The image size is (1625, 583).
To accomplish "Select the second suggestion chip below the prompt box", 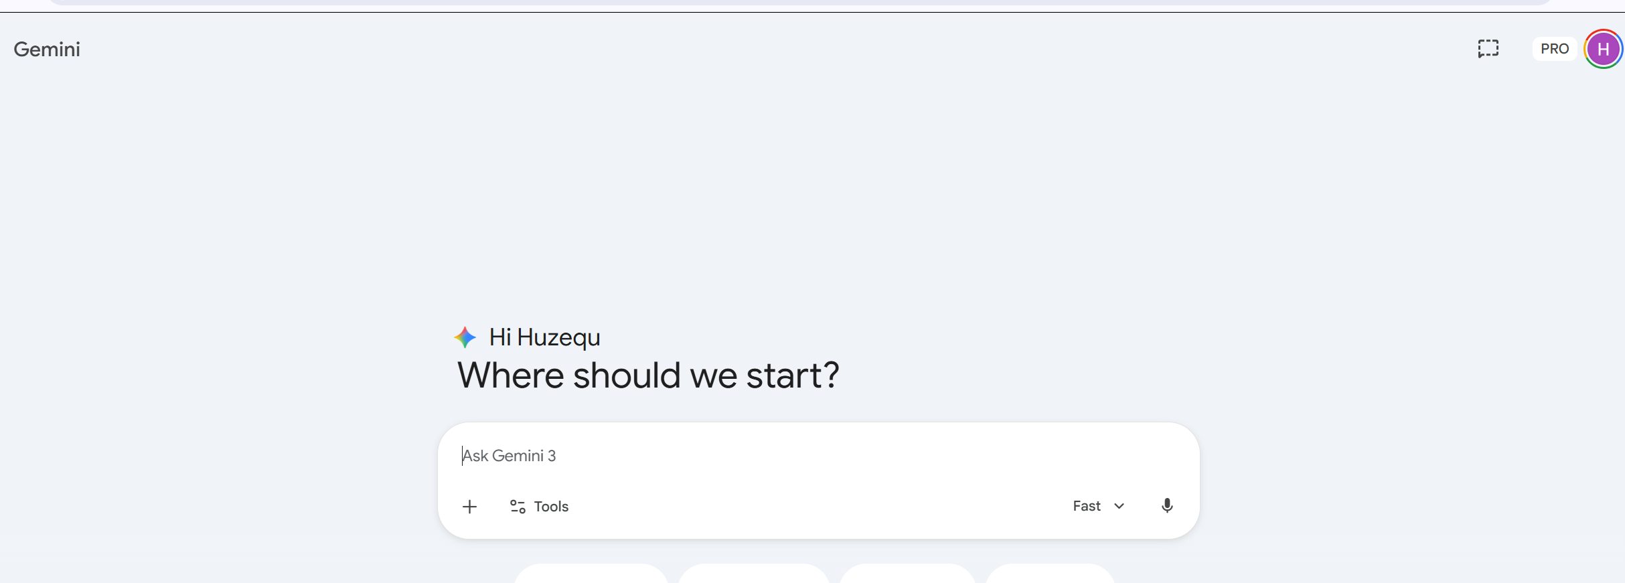I will click(754, 574).
